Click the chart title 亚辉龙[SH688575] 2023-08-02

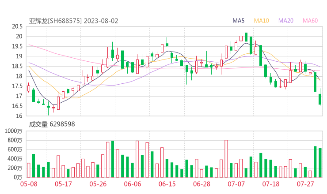click(x=73, y=21)
